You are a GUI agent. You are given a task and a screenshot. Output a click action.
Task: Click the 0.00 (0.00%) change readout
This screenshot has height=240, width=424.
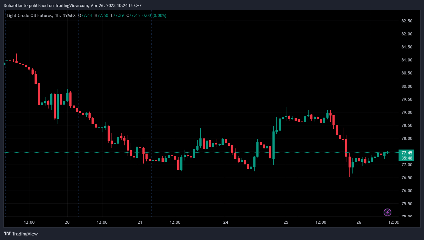154,15
